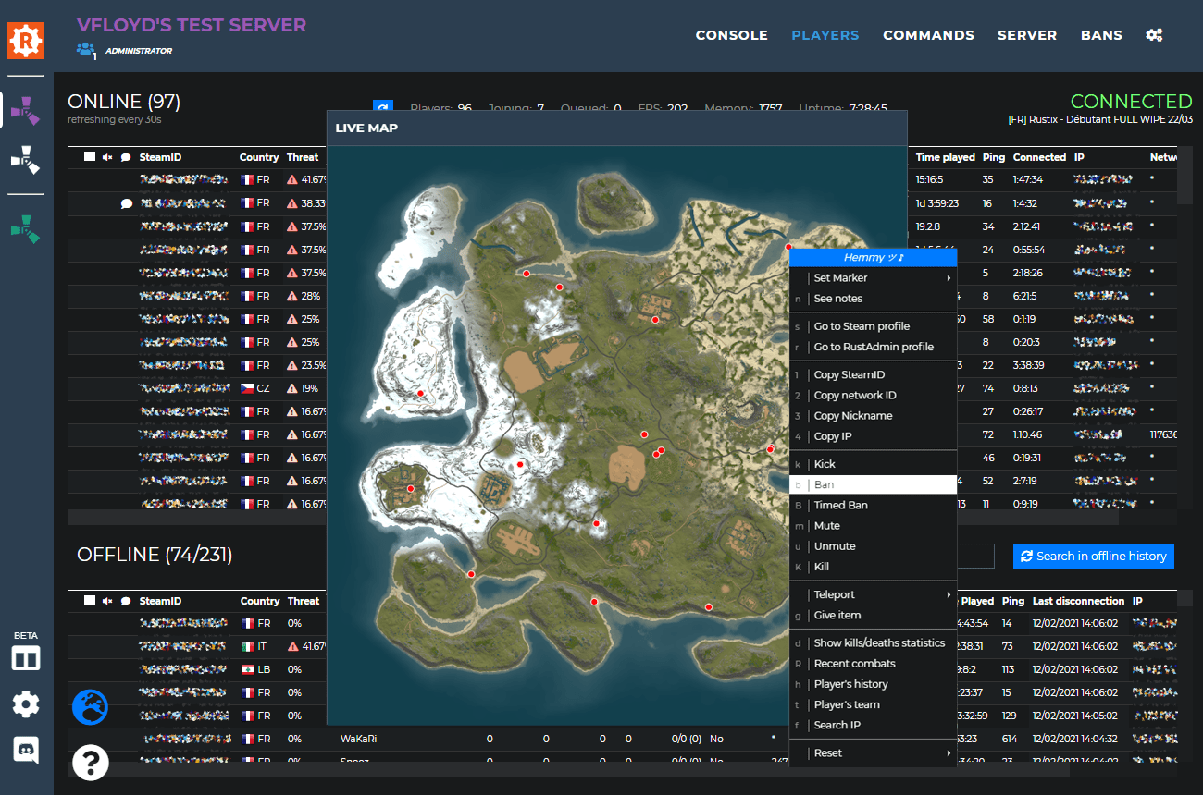Click the chat bubble icon in table header
This screenshot has height=795, width=1203.
click(x=125, y=157)
